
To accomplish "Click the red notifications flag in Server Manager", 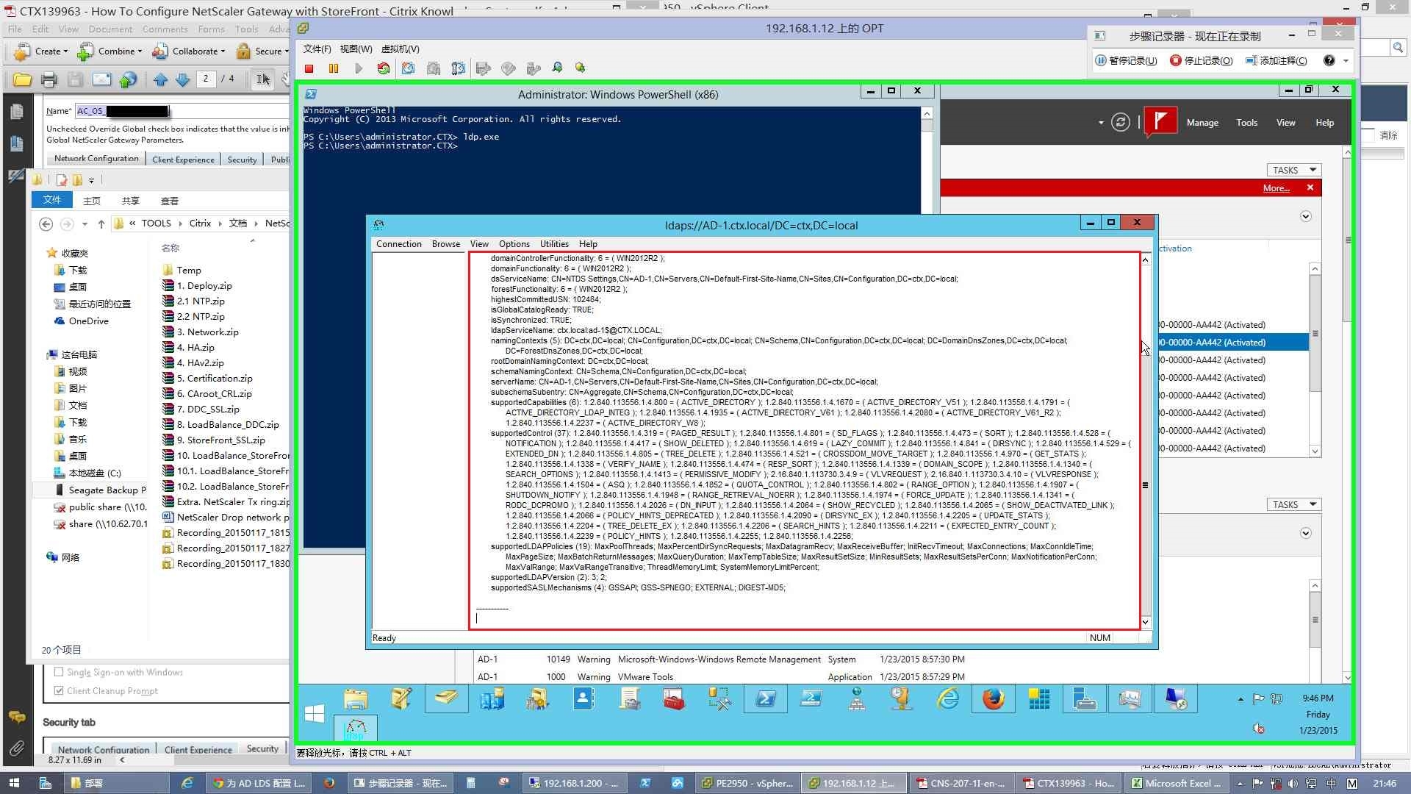I will [x=1160, y=122].
